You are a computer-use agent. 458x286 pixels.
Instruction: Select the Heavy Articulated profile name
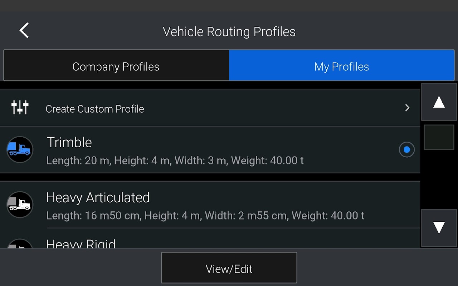98,198
